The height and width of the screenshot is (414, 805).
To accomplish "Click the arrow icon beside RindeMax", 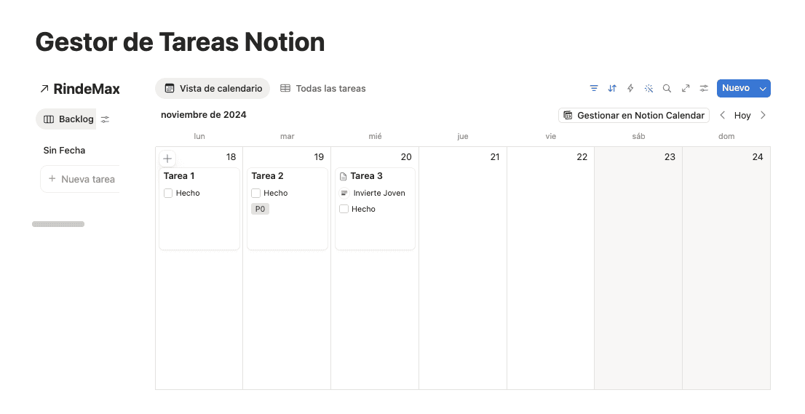I will pos(44,89).
